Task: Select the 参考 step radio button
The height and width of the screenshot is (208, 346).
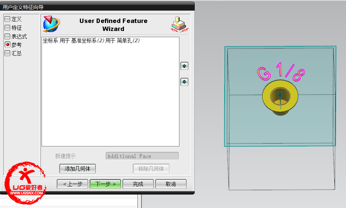Action: (x=8, y=44)
